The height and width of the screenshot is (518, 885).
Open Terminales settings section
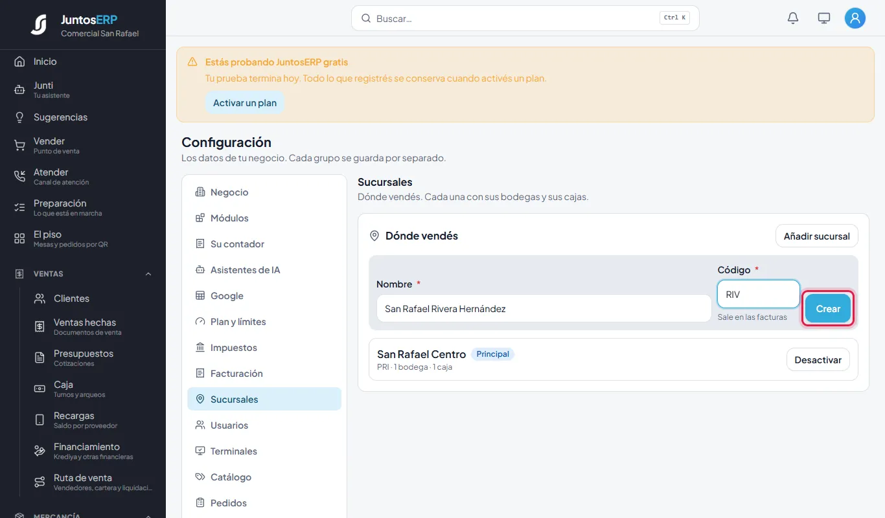pyautogui.click(x=264, y=451)
